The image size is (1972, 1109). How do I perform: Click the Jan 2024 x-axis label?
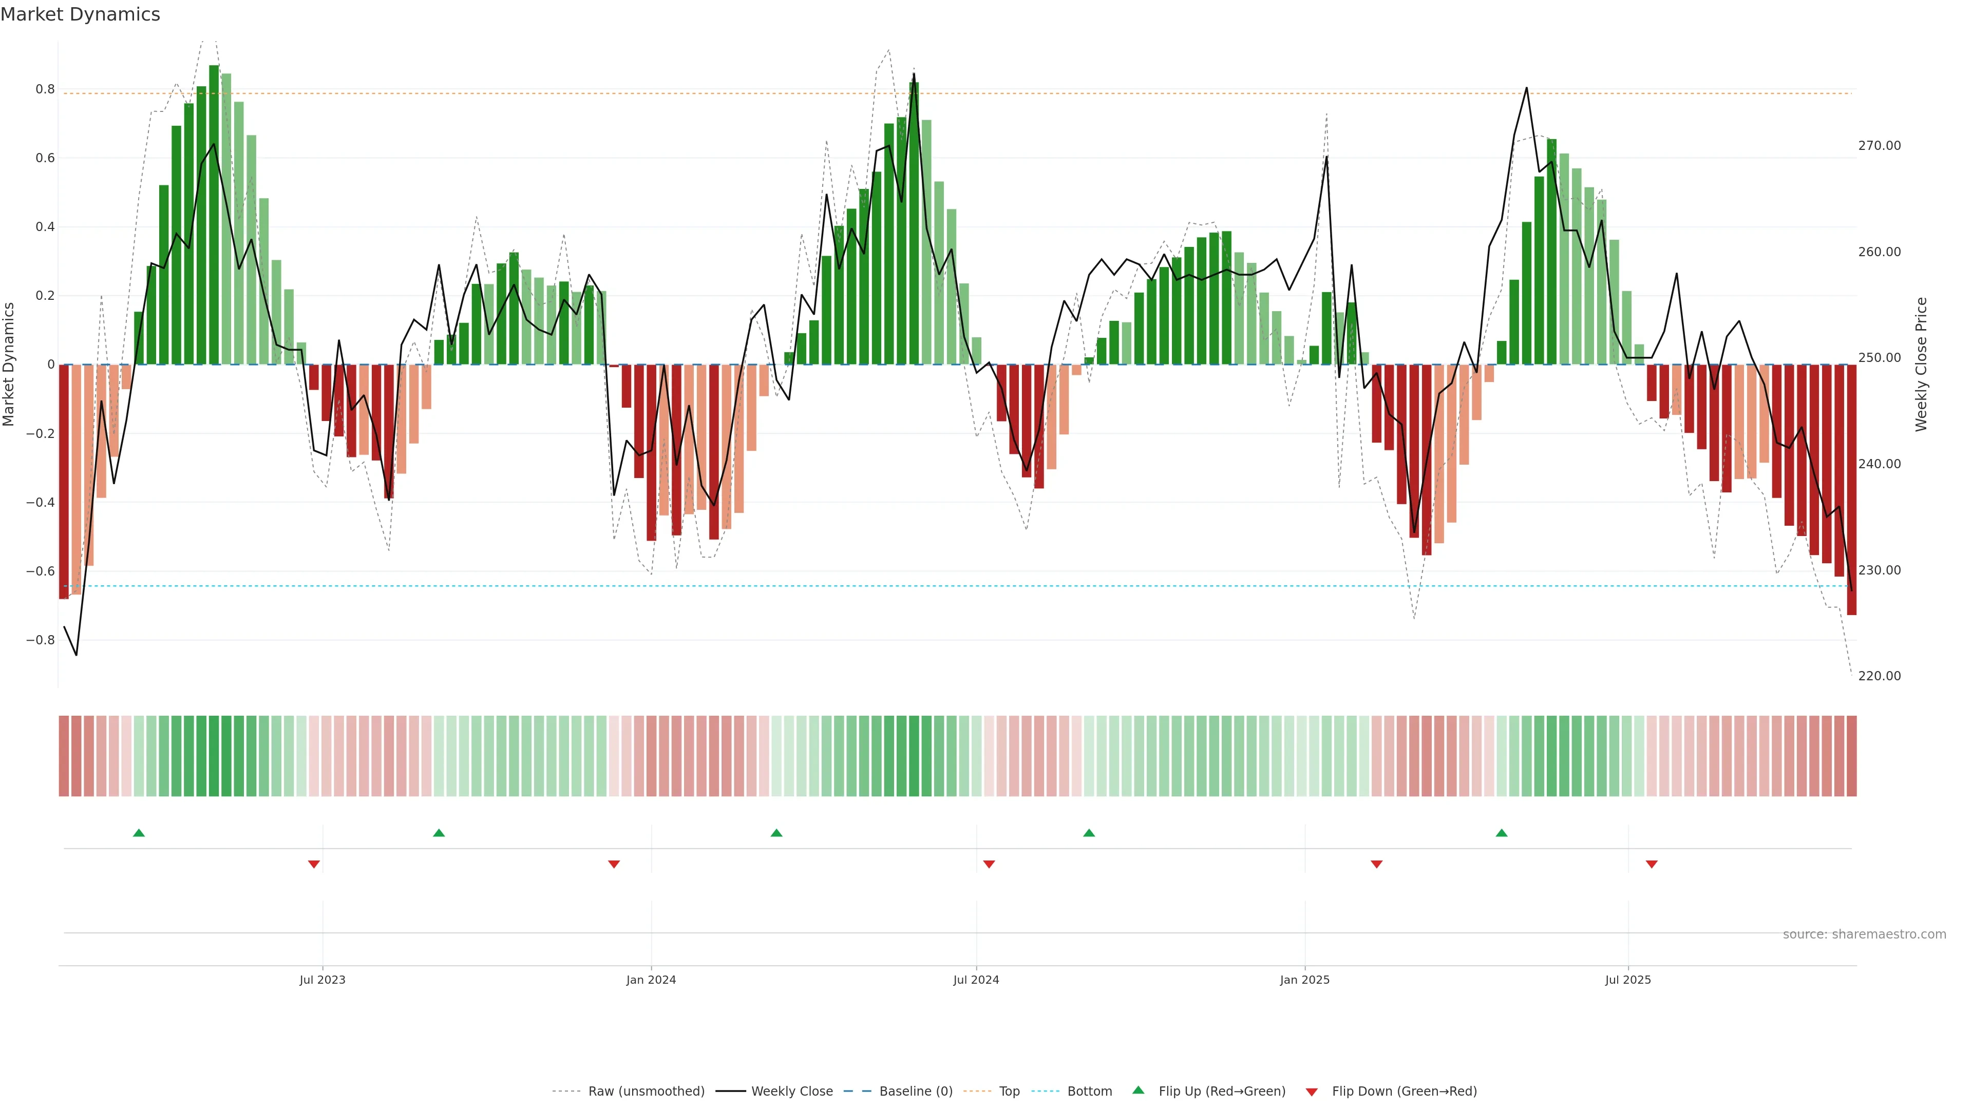coord(651,980)
